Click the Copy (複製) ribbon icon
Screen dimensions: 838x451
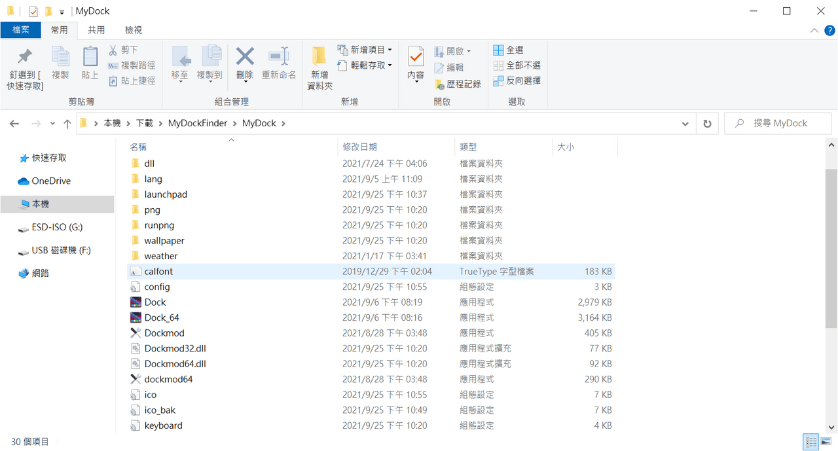tap(60, 56)
